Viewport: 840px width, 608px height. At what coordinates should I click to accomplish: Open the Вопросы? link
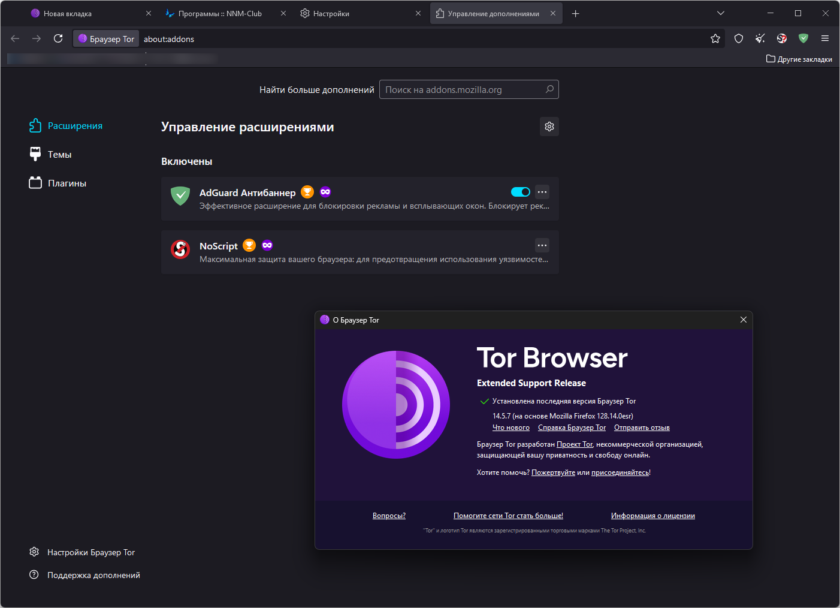tap(389, 516)
